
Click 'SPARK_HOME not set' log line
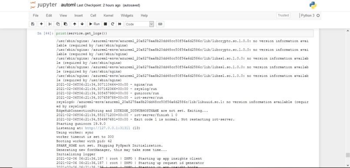click(109, 145)
